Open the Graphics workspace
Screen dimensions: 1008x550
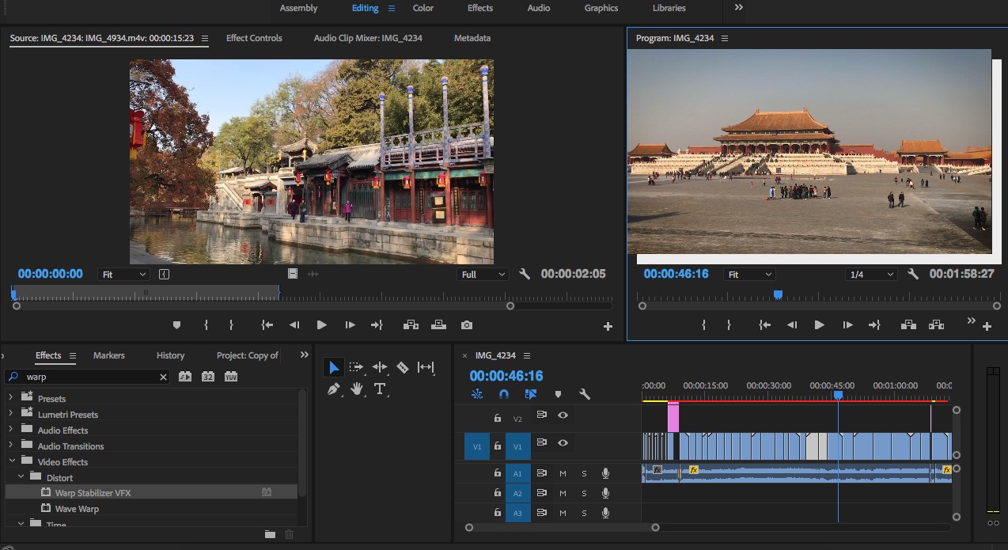(x=601, y=8)
